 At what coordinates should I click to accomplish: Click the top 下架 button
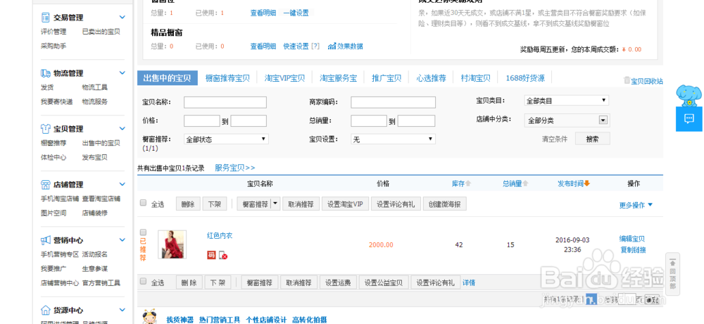pyautogui.click(x=215, y=204)
